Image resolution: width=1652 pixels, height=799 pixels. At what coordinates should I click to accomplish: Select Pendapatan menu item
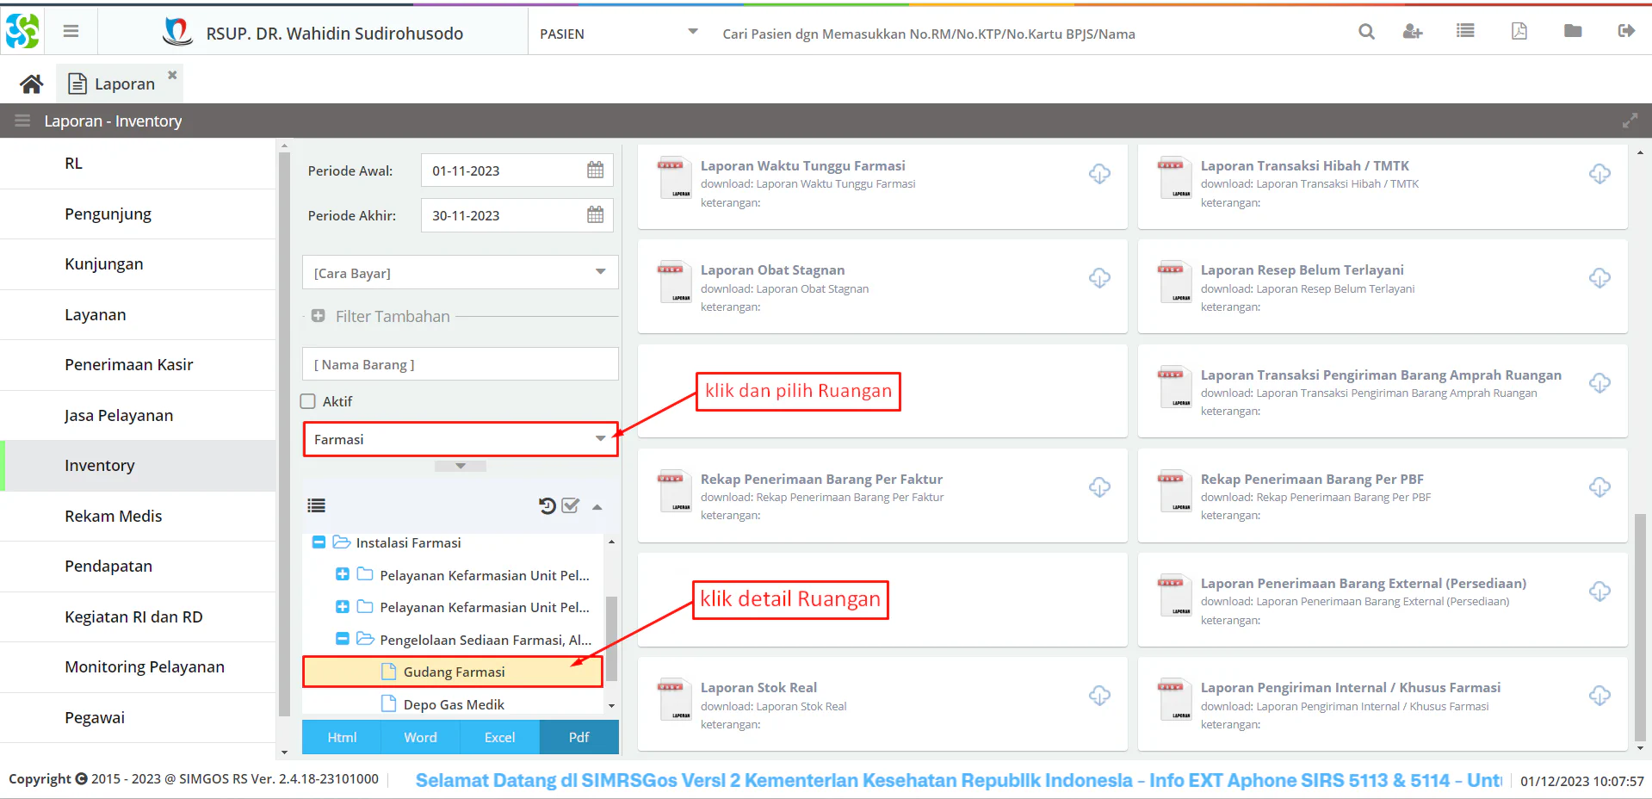pyautogui.click(x=138, y=567)
